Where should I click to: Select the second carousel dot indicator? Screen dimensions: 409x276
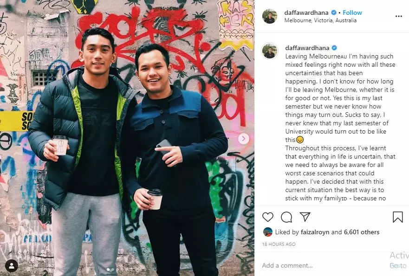point(113,270)
